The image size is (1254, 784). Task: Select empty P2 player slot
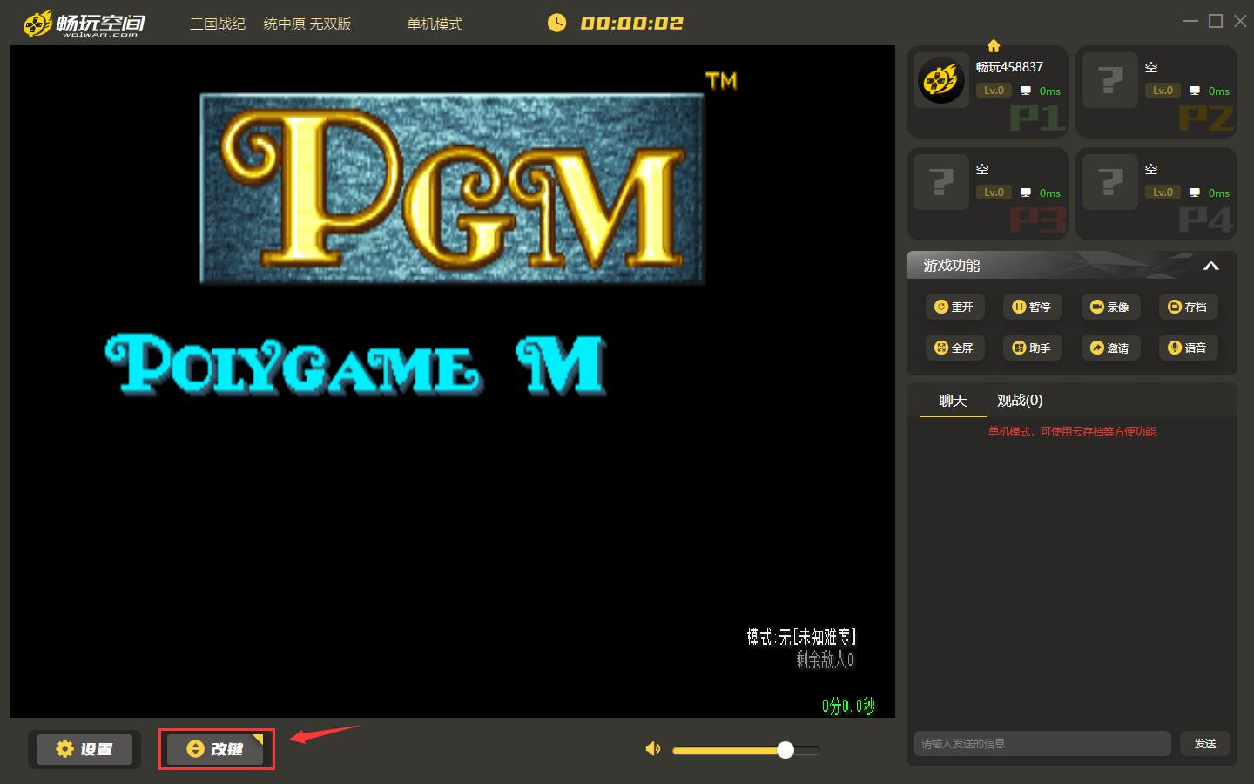(1156, 91)
